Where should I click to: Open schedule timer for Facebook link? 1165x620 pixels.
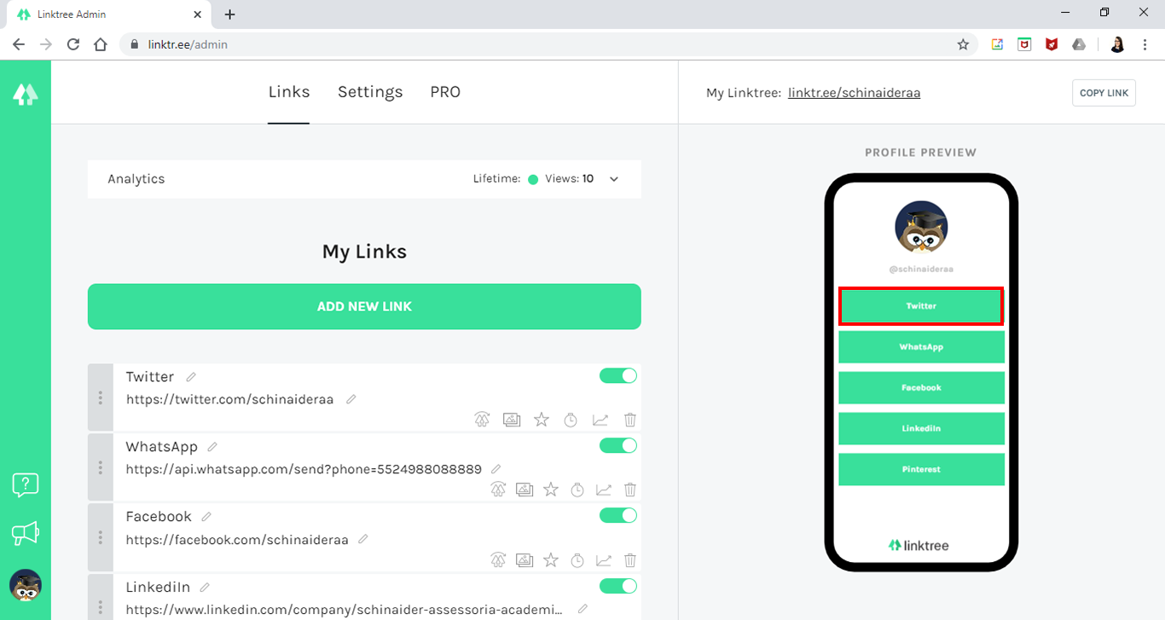click(577, 560)
